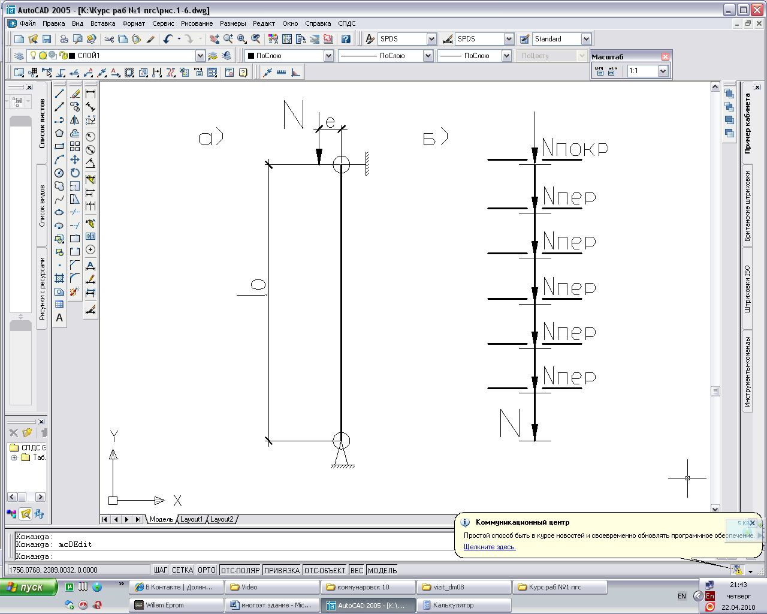Viewport: 767px width, 614px height.
Task: Activate the Pan hand tool
Action: [x=215, y=39]
